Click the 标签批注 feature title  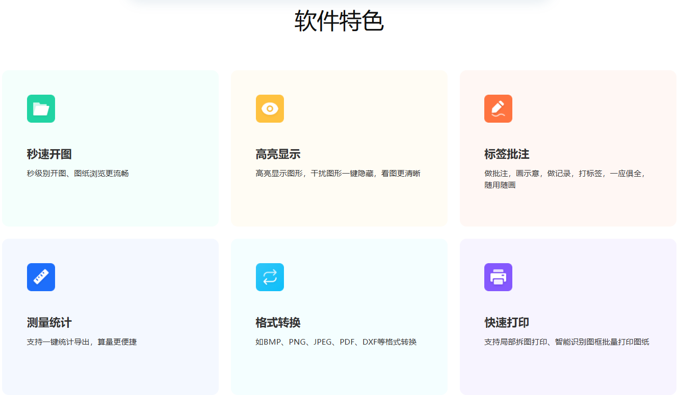tap(507, 154)
